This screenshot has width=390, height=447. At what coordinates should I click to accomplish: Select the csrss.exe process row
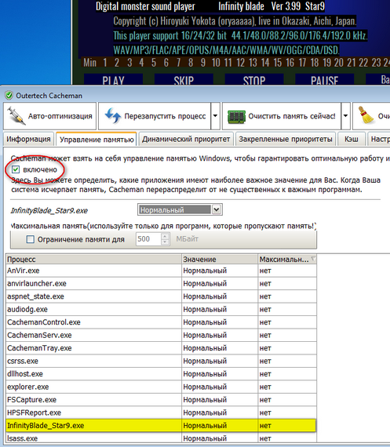click(161, 361)
